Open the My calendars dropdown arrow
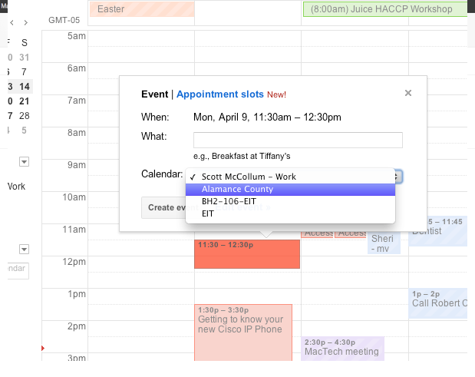Viewport: 475px width, 377px height. click(x=25, y=162)
